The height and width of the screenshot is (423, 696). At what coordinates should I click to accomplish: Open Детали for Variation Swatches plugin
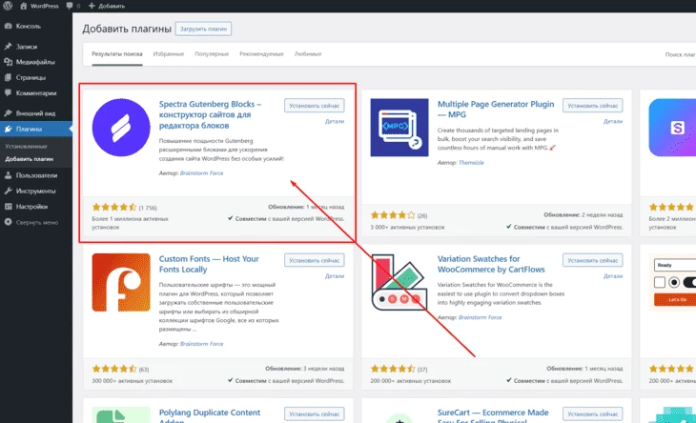click(x=613, y=275)
